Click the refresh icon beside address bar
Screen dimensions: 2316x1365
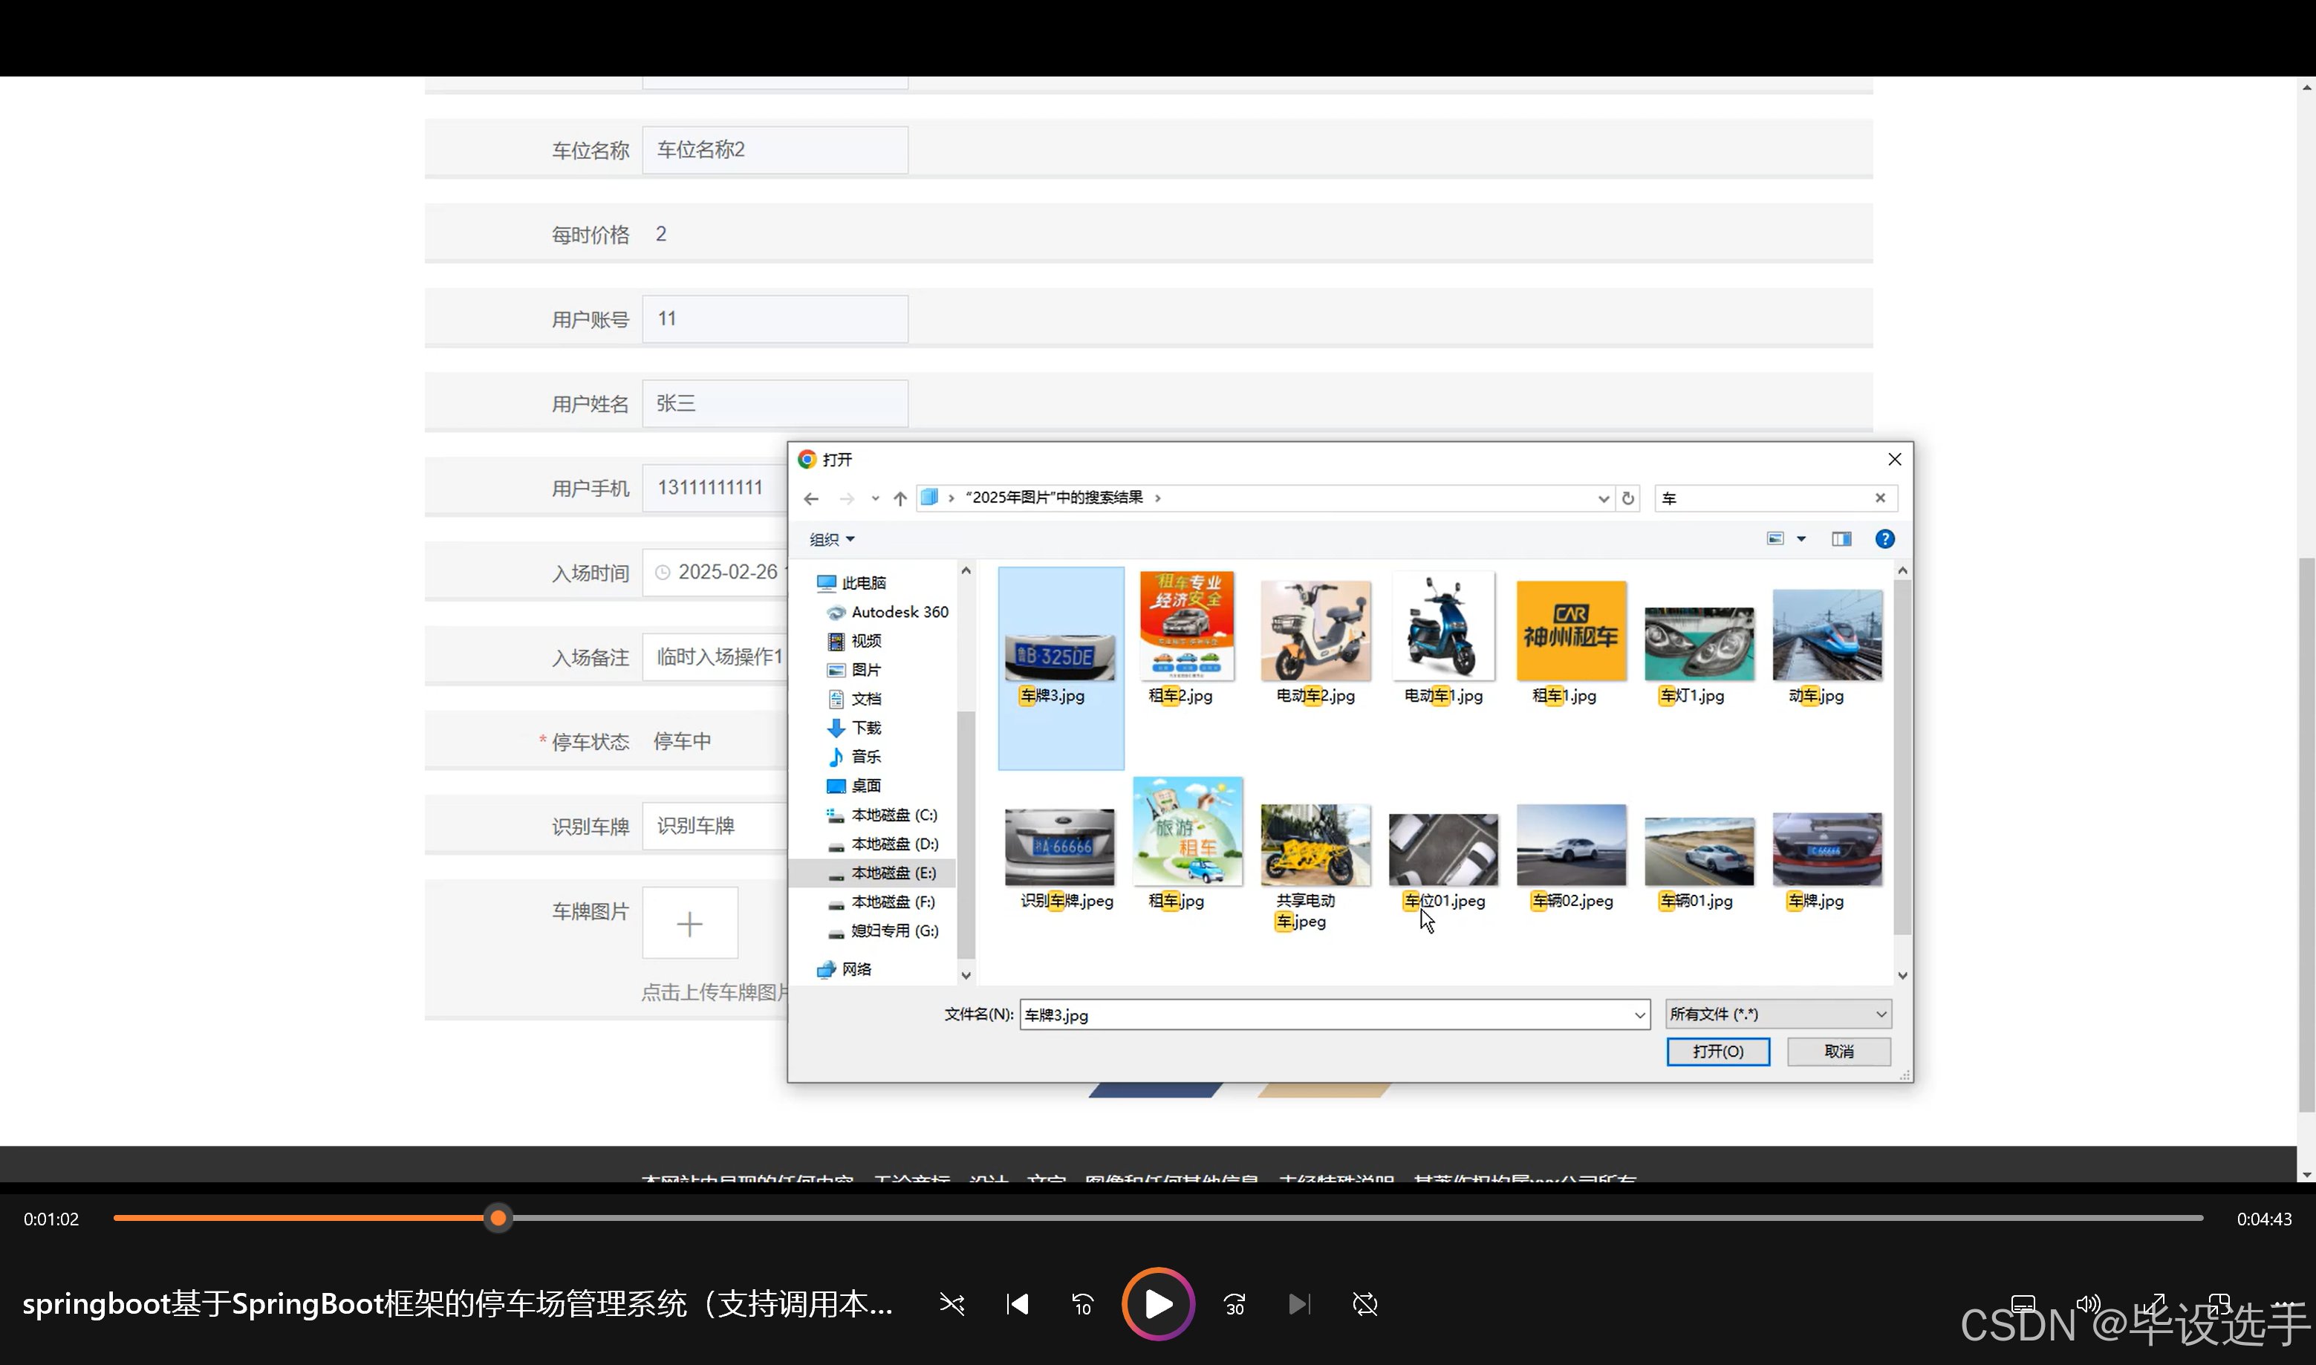pyautogui.click(x=1628, y=498)
